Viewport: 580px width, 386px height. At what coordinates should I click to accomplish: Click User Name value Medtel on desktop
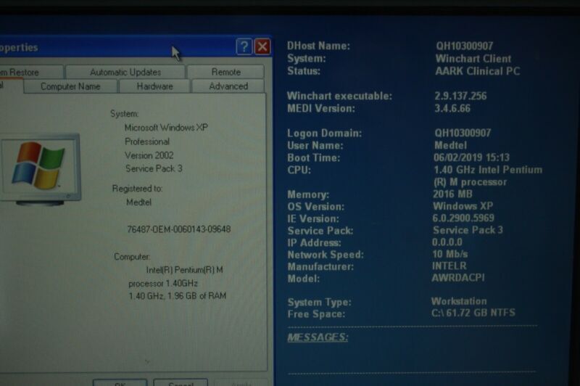(450, 145)
